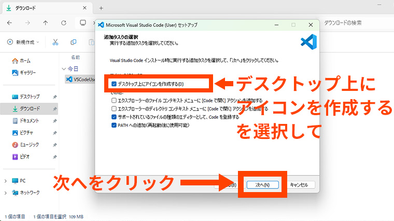Check the desktop icon creation checkbox
The width and height of the screenshot is (394, 221).
point(114,84)
